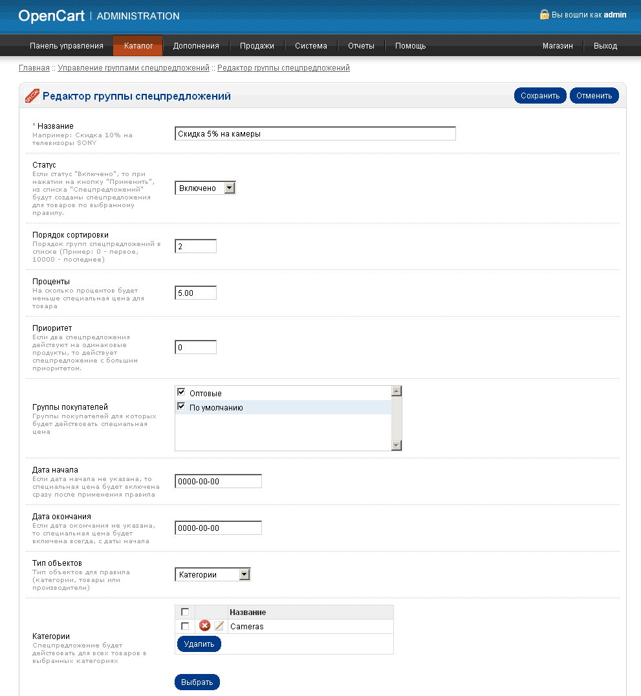Viewport: 641px width, 696px height.
Task: Click the red delete icon beside Cameras
Action: (204, 626)
